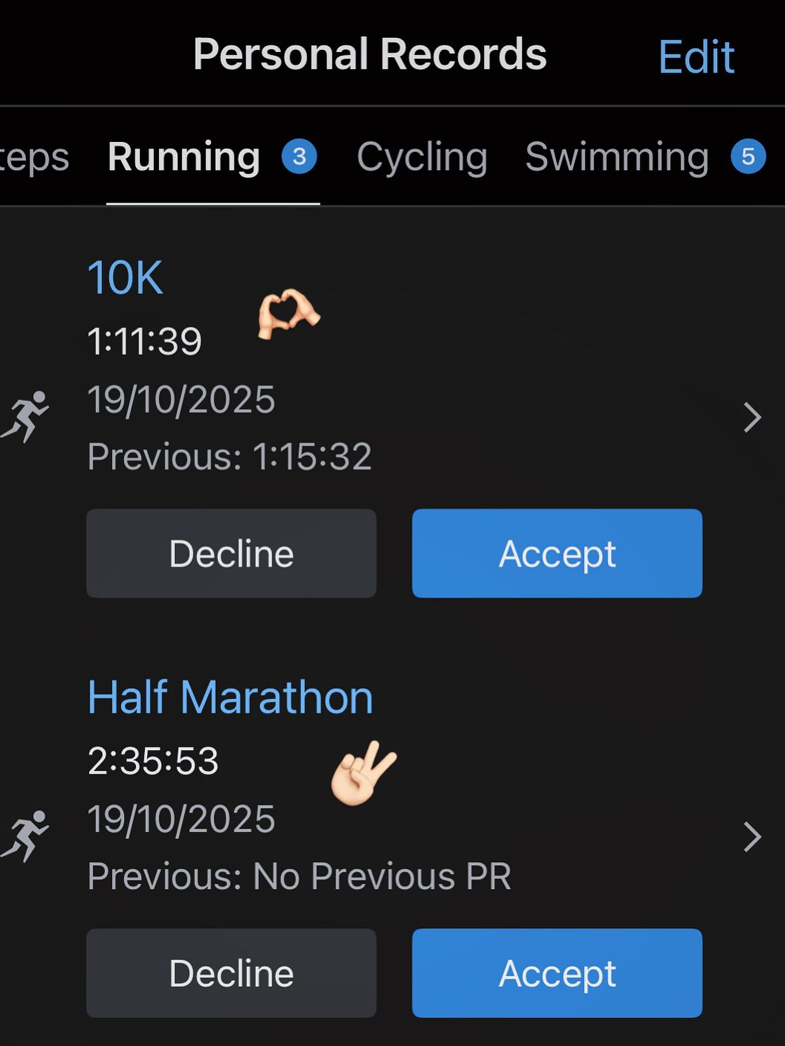Screen dimensions: 785x1046
Task: Open the 10K record title
Action: click(125, 278)
